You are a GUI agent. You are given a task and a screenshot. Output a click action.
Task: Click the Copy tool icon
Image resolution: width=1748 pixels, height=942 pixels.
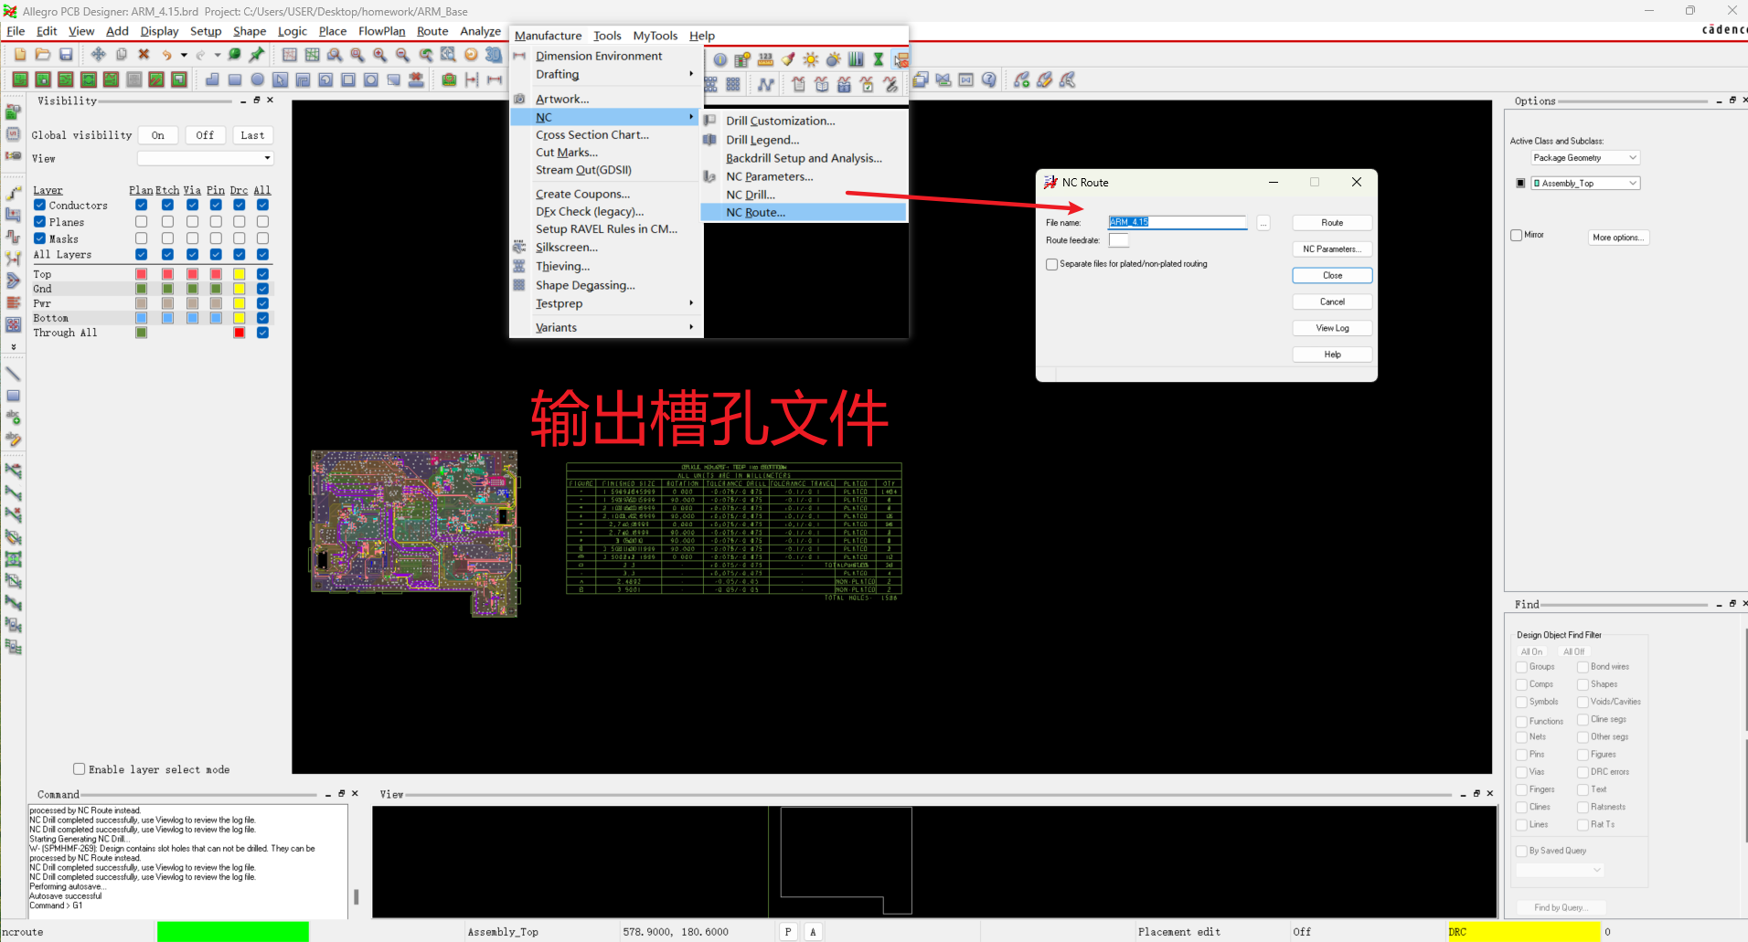click(x=121, y=55)
